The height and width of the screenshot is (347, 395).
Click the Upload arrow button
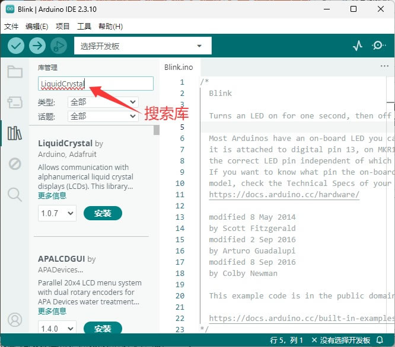click(37, 46)
